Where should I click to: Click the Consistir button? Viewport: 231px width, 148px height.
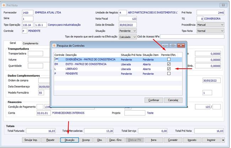(x=173, y=140)
